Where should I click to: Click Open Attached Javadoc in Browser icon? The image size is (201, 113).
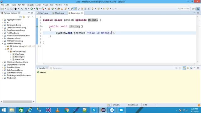point(191,68)
